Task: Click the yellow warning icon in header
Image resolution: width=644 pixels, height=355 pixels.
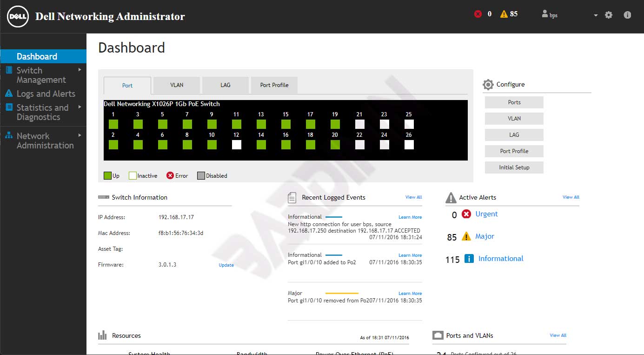Action: click(x=504, y=14)
